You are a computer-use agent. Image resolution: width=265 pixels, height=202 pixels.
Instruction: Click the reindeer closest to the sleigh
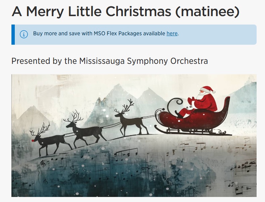tap(131, 123)
